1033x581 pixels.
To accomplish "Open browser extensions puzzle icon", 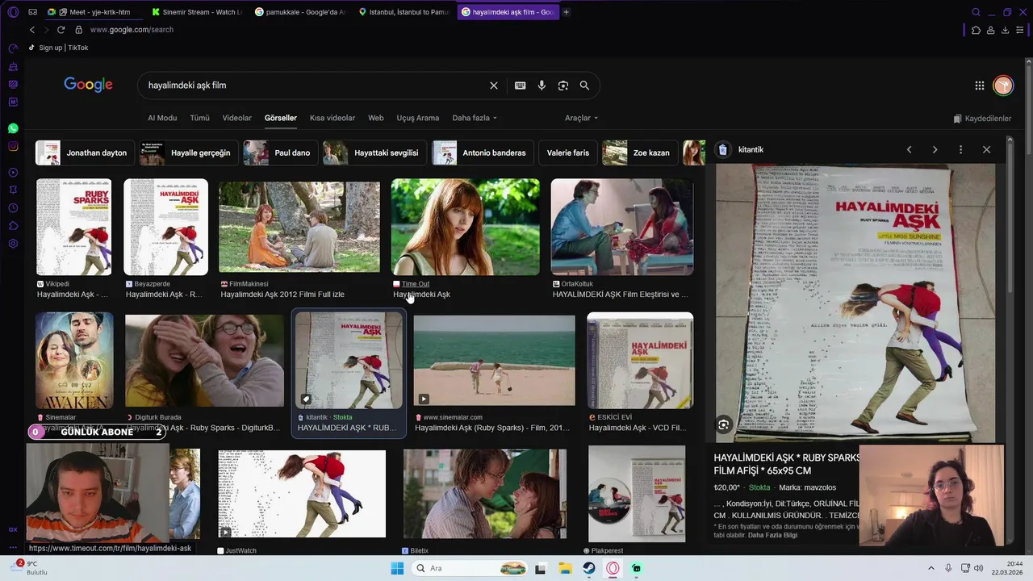I will tap(976, 30).
